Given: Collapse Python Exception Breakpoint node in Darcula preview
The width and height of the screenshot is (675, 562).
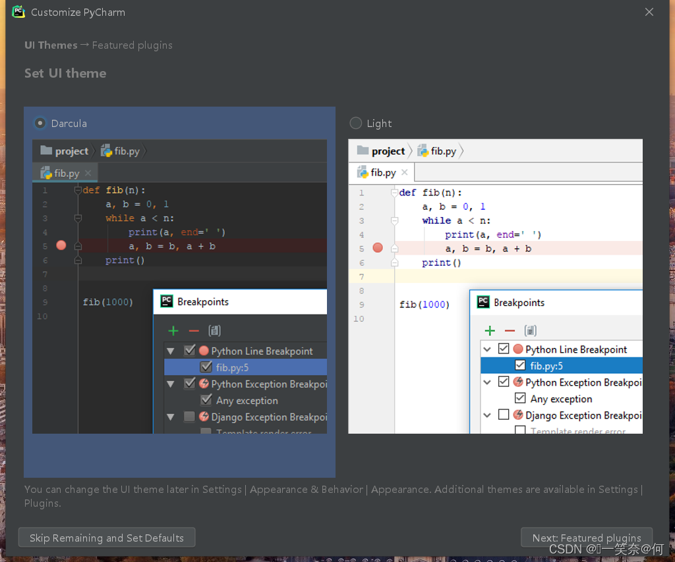Looking at the screenshot, I should click(171, 384).
